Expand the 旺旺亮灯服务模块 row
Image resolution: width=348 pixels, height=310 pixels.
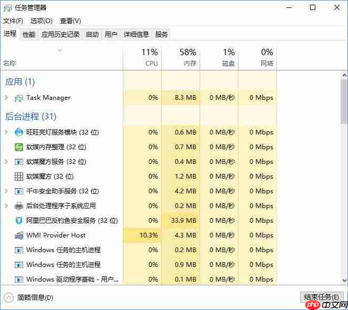(x=6, y=132)
